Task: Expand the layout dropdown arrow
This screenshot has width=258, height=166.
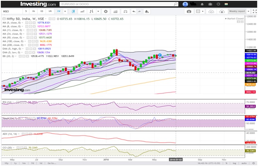Action: (203, 11)
